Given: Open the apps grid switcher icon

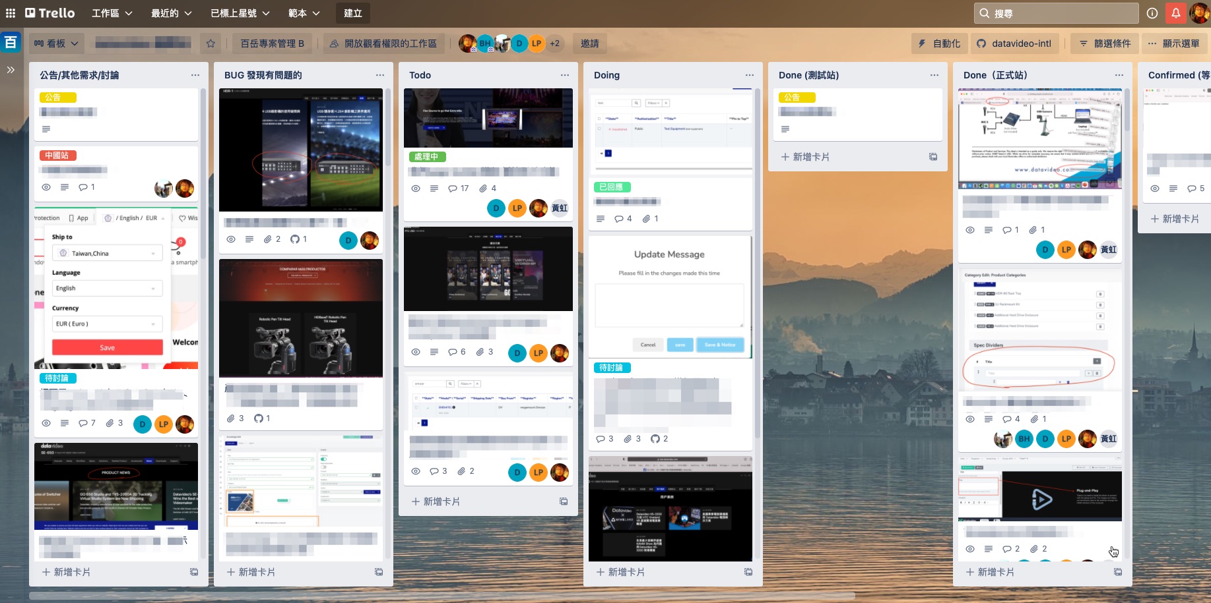Looking at the screenshot, I should click(x=11, y=13).
